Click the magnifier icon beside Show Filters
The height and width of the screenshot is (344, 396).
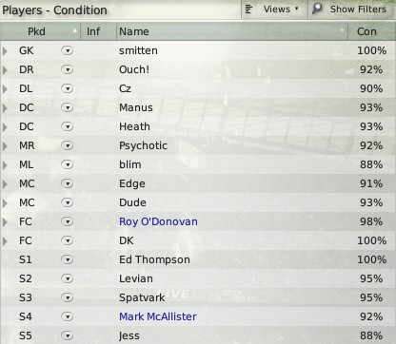coord(317,9)
